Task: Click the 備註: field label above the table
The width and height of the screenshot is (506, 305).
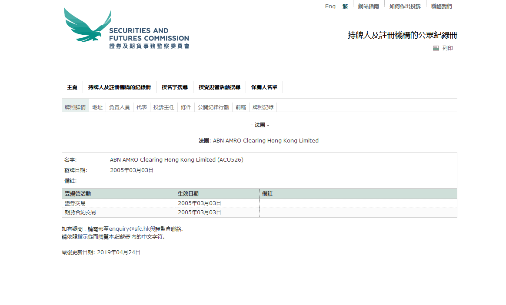Action: 71,181
